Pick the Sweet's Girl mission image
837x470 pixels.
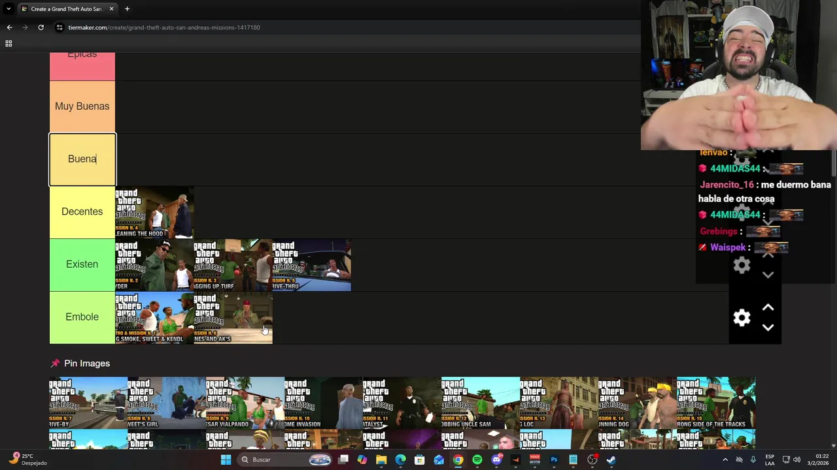coord(167,402)
